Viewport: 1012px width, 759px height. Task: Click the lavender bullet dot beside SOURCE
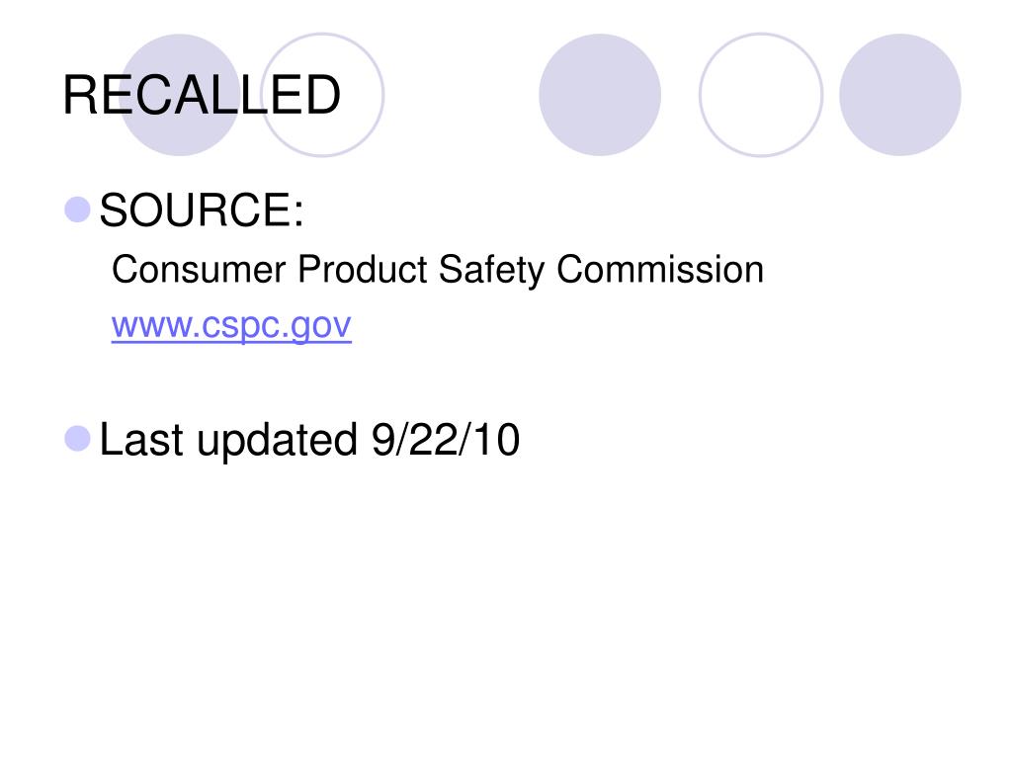(x=77, y=209)
